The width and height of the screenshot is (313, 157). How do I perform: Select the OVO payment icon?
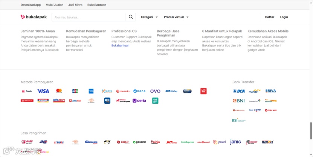click(155, 91)
